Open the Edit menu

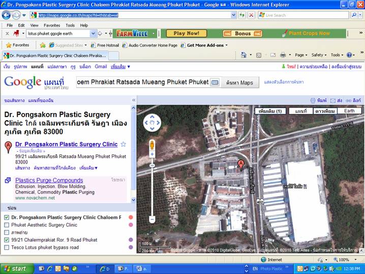(21, 25)
